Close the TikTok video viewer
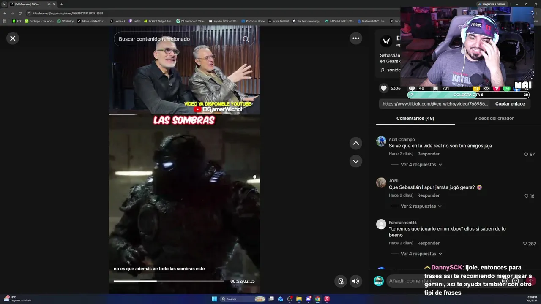This screenshot has height=304, width=541. 13,38
